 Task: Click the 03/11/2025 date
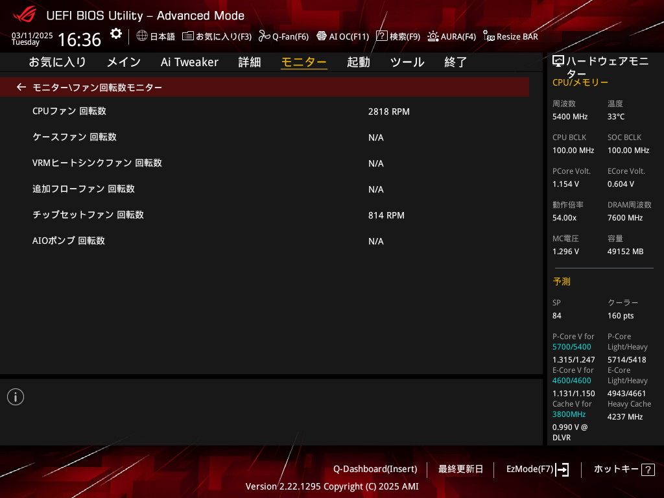point(32,36)
